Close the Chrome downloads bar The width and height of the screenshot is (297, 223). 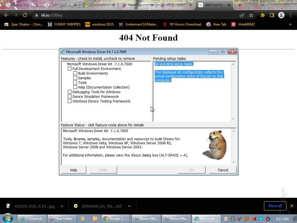[x=292, y=206]
